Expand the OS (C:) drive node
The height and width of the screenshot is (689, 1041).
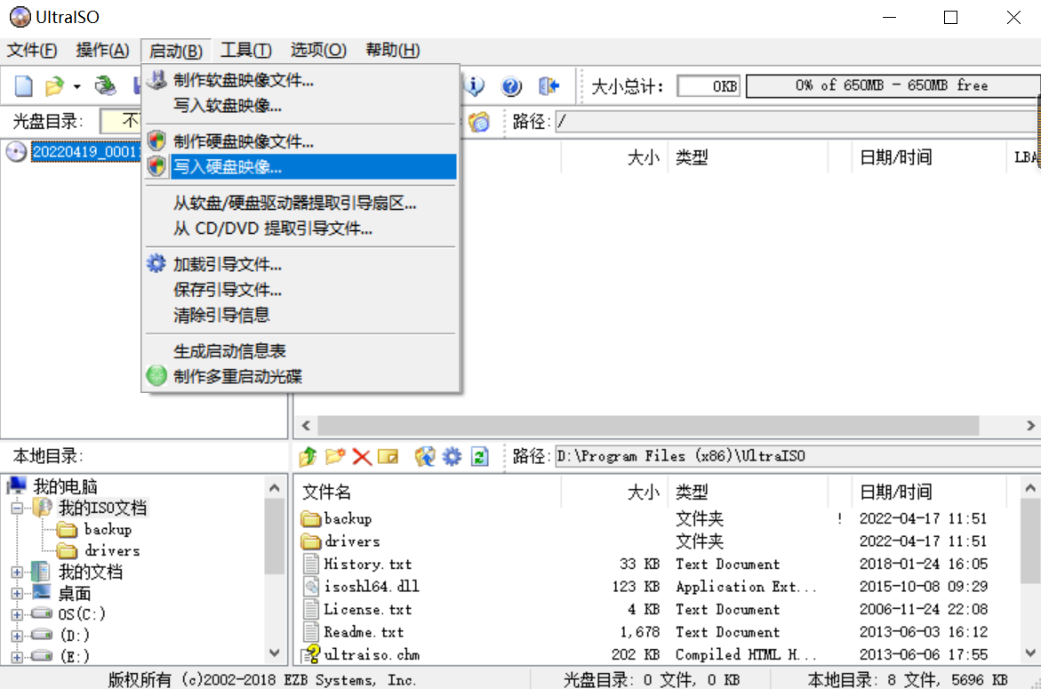pos(16,613)
